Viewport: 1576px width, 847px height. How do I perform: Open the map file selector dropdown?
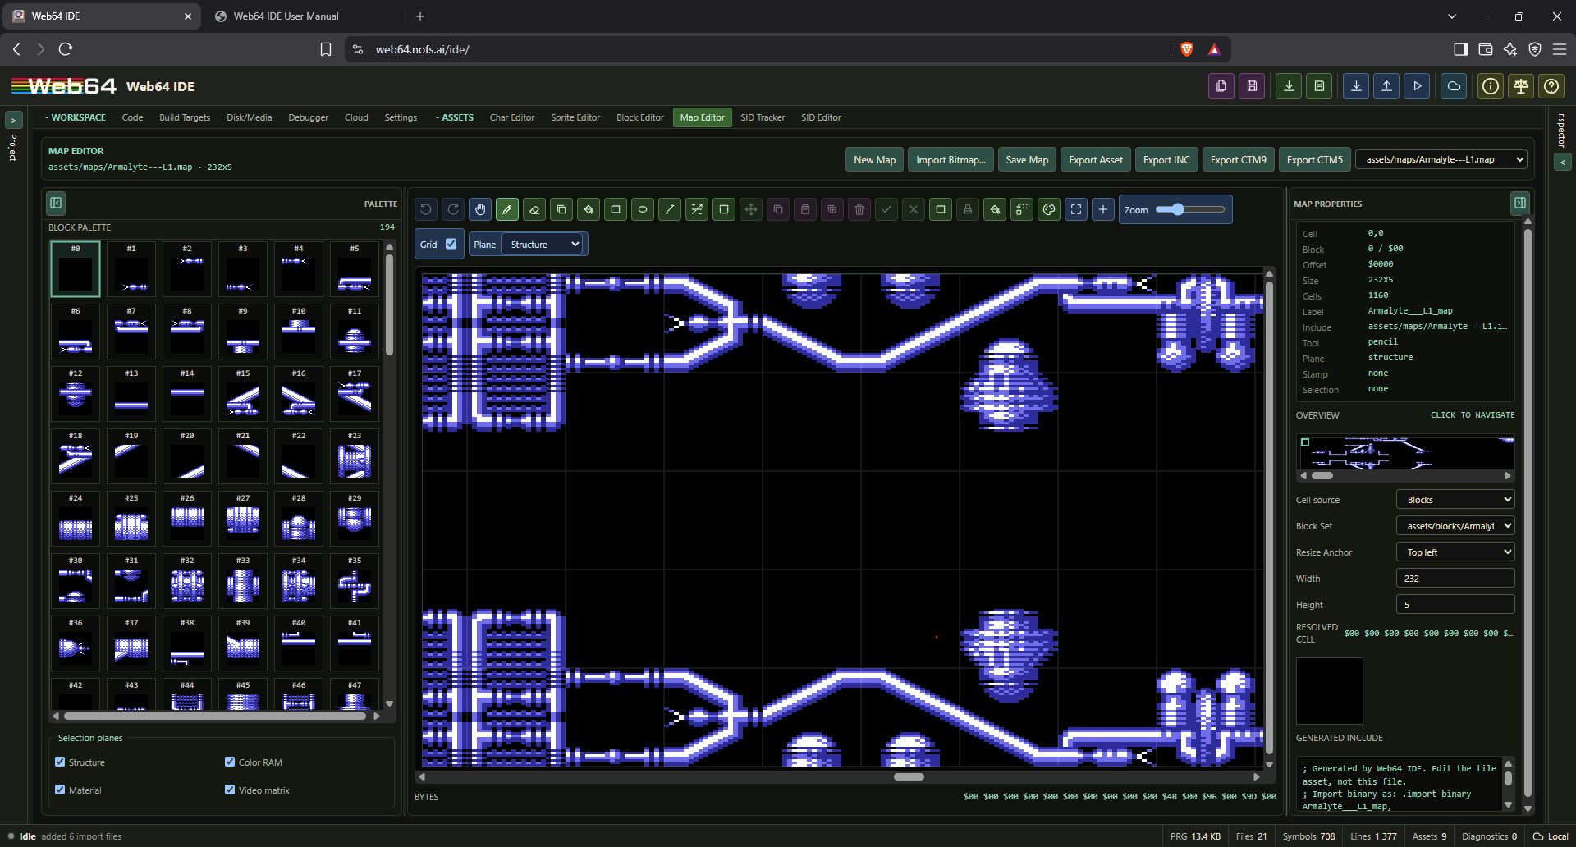(1441, 159)
